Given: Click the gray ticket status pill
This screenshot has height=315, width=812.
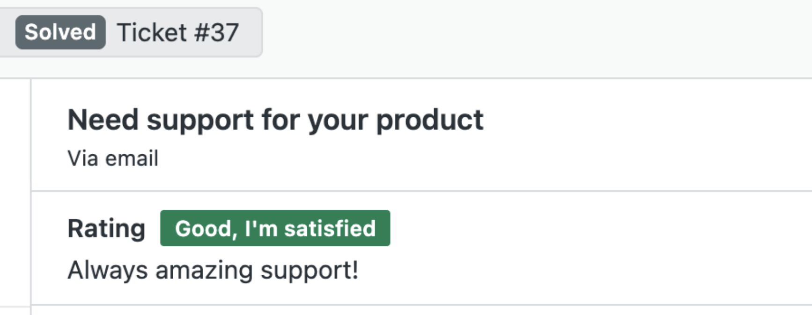Looking at the screenshot, I should [61, 32].
